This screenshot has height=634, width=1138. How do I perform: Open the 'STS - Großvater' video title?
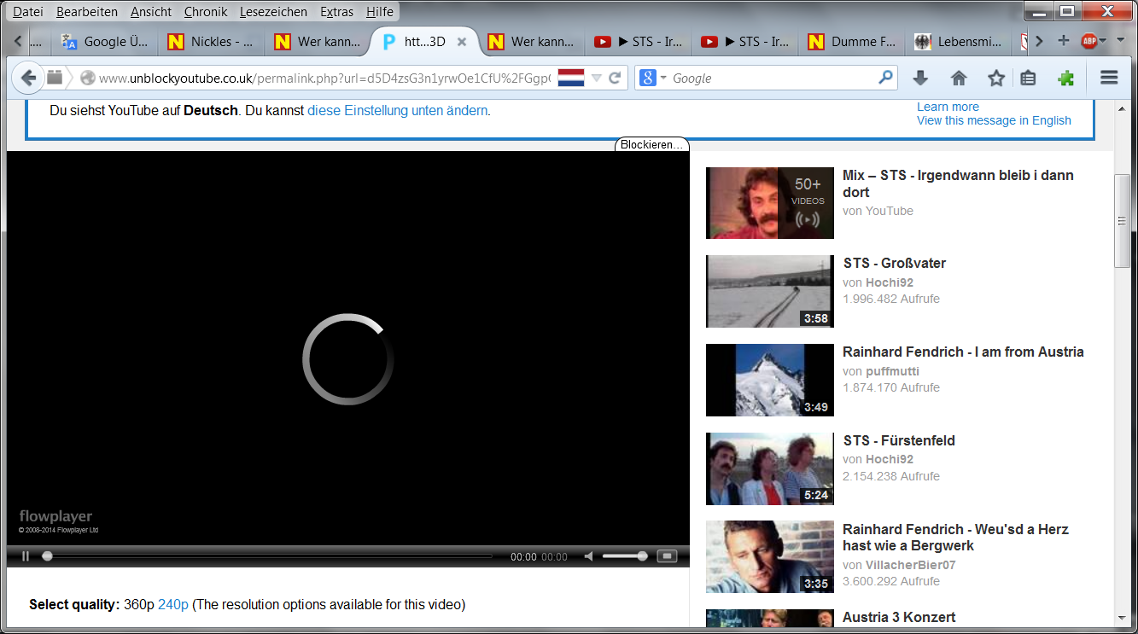(894, 263)
